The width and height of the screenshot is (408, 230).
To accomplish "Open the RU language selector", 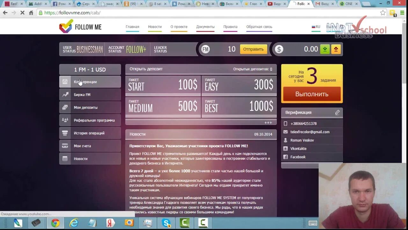I will point(316,27).
